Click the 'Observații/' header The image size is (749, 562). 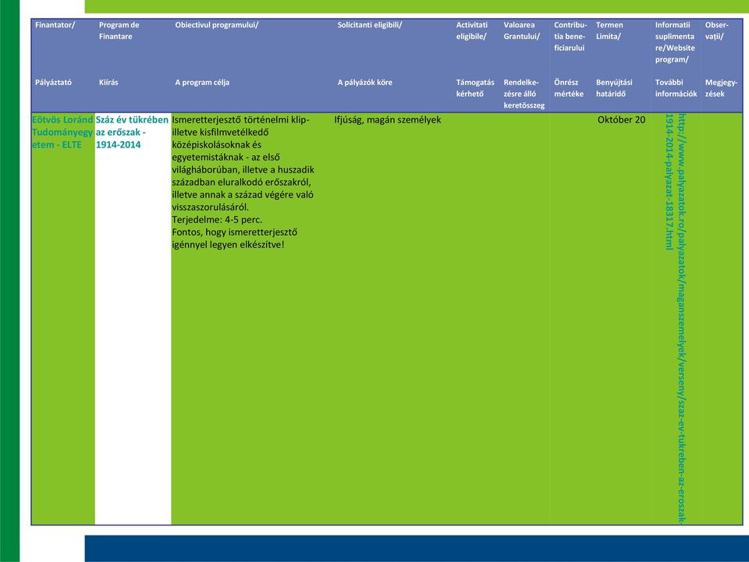716,30
